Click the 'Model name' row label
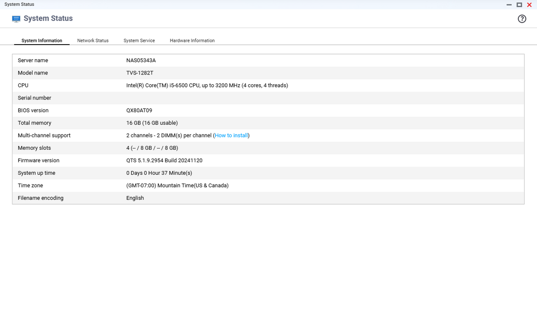Screen dimensions: 537x312 [33, 73]
